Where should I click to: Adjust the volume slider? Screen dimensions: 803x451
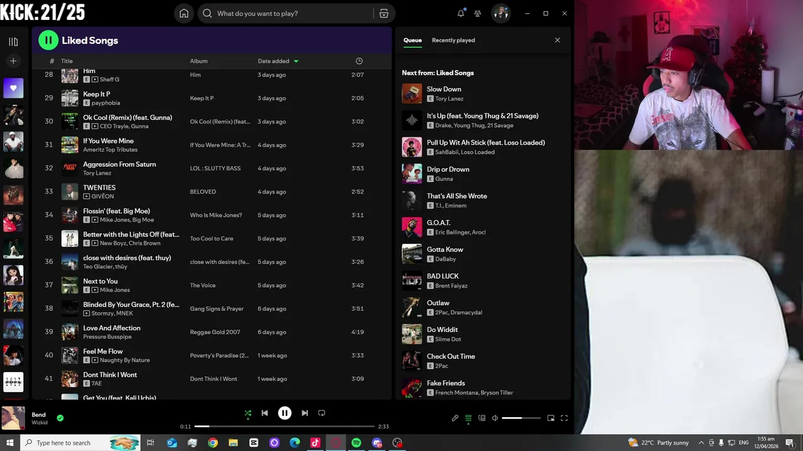[x=521, y=418]
